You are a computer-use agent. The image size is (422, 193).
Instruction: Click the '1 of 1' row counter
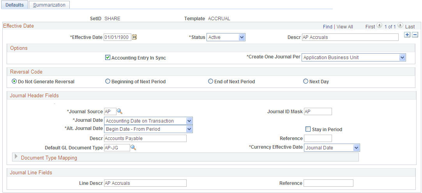(x=390, y=26)
